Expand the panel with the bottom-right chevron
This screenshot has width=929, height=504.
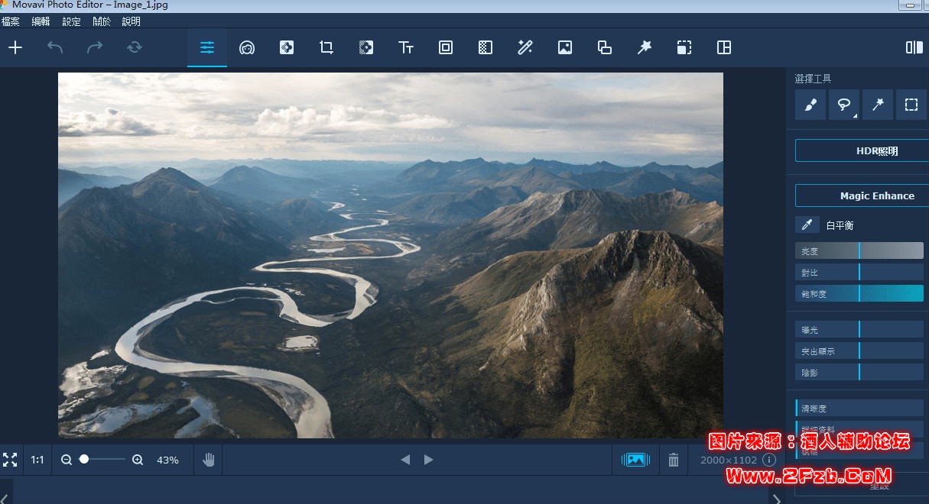tap(777, 499)
